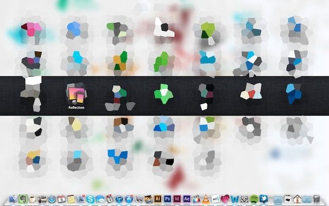Open VLC traffic cone icon
Image resolution: width=329 pixels, height=206 pixels.
point(205,199)
